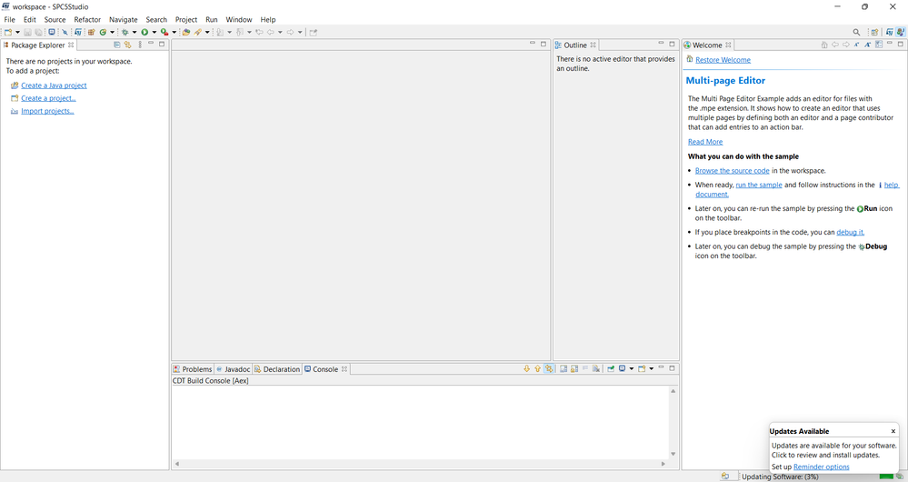
Task: Click the Updating Software progress bar
Action: pos(886,477)
